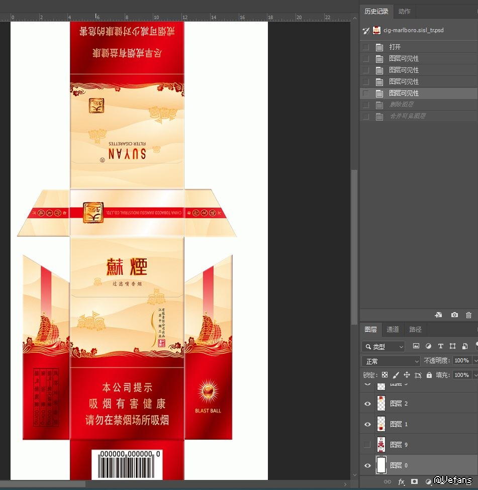Hide 图层 0 with eye icon
Screen dimensions: 478x490
pos(367,465)
